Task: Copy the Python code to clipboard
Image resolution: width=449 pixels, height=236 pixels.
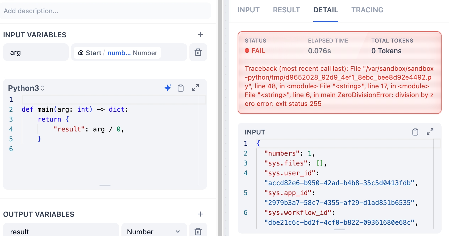Action: (181, 88)
